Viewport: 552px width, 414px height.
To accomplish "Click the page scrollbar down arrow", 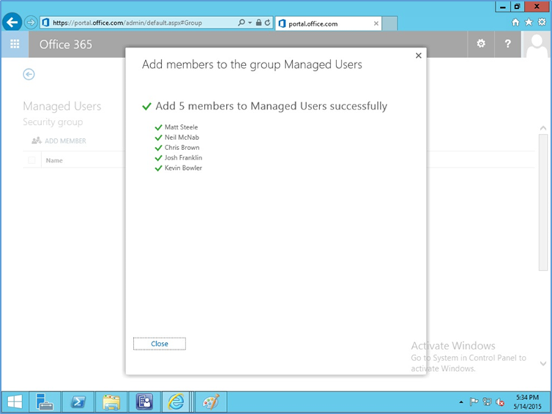I will tap(543, 364).
